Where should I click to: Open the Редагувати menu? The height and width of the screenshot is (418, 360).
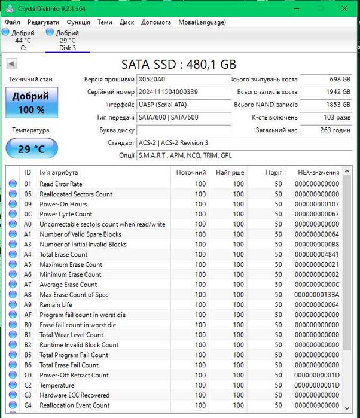pos(43,22)
